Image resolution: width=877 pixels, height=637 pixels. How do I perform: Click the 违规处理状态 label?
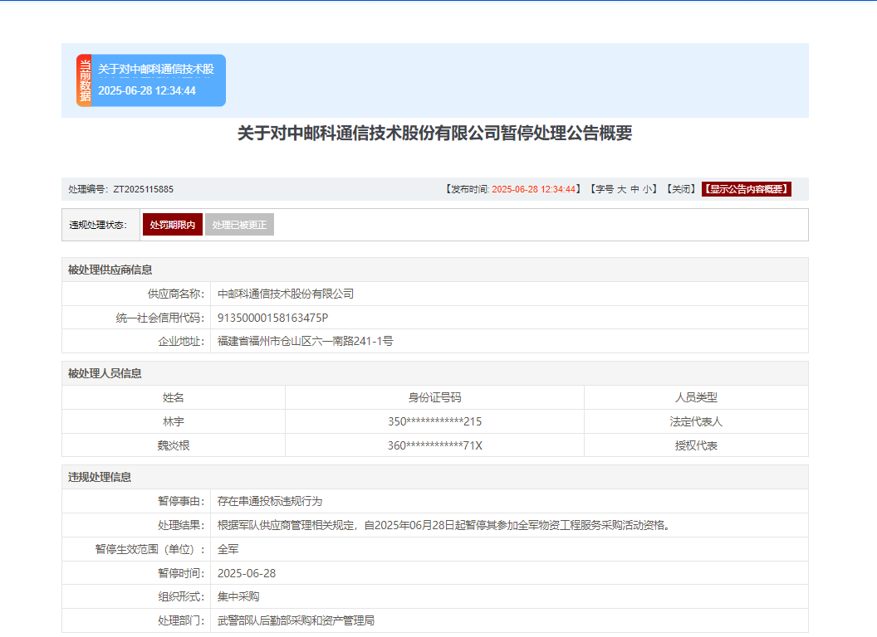point(99,225)
